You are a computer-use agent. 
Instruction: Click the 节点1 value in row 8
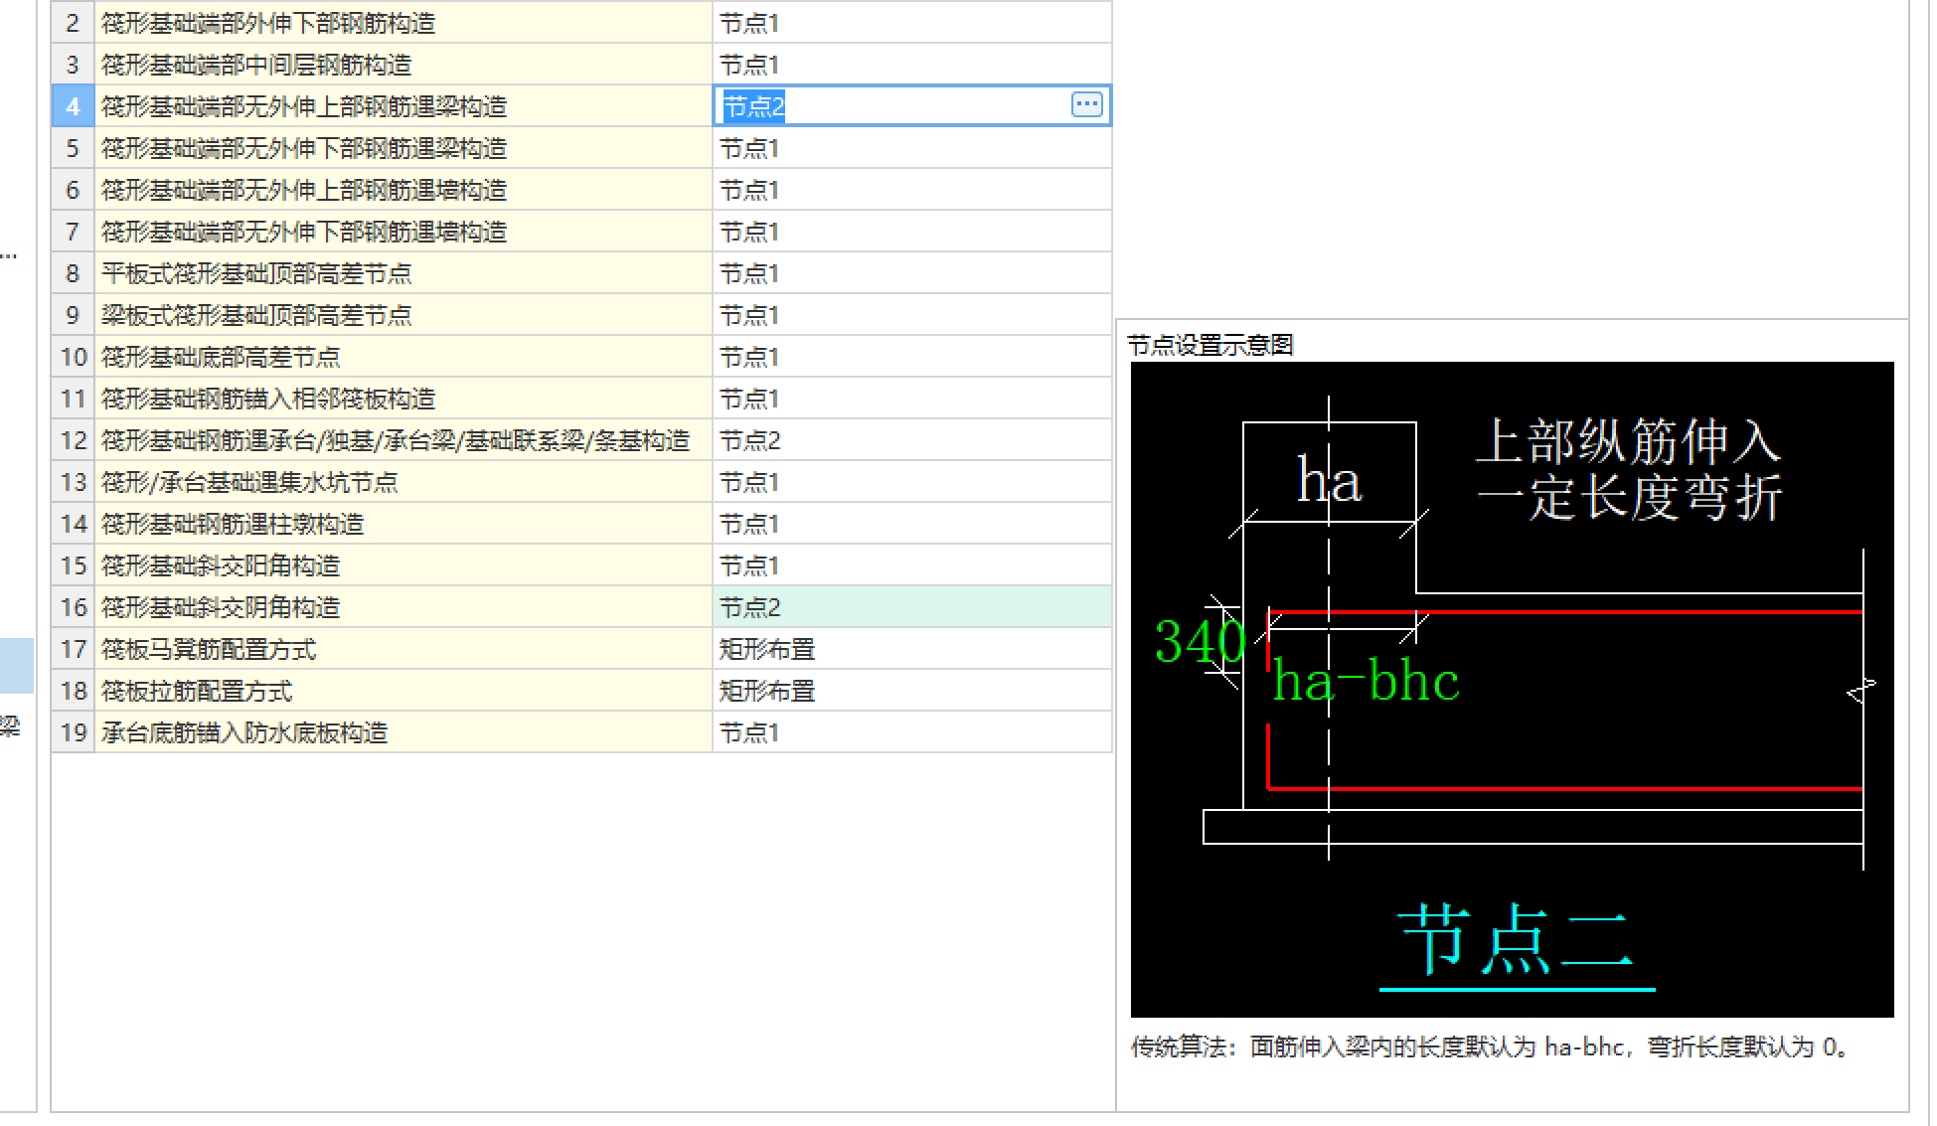point(912,272)
